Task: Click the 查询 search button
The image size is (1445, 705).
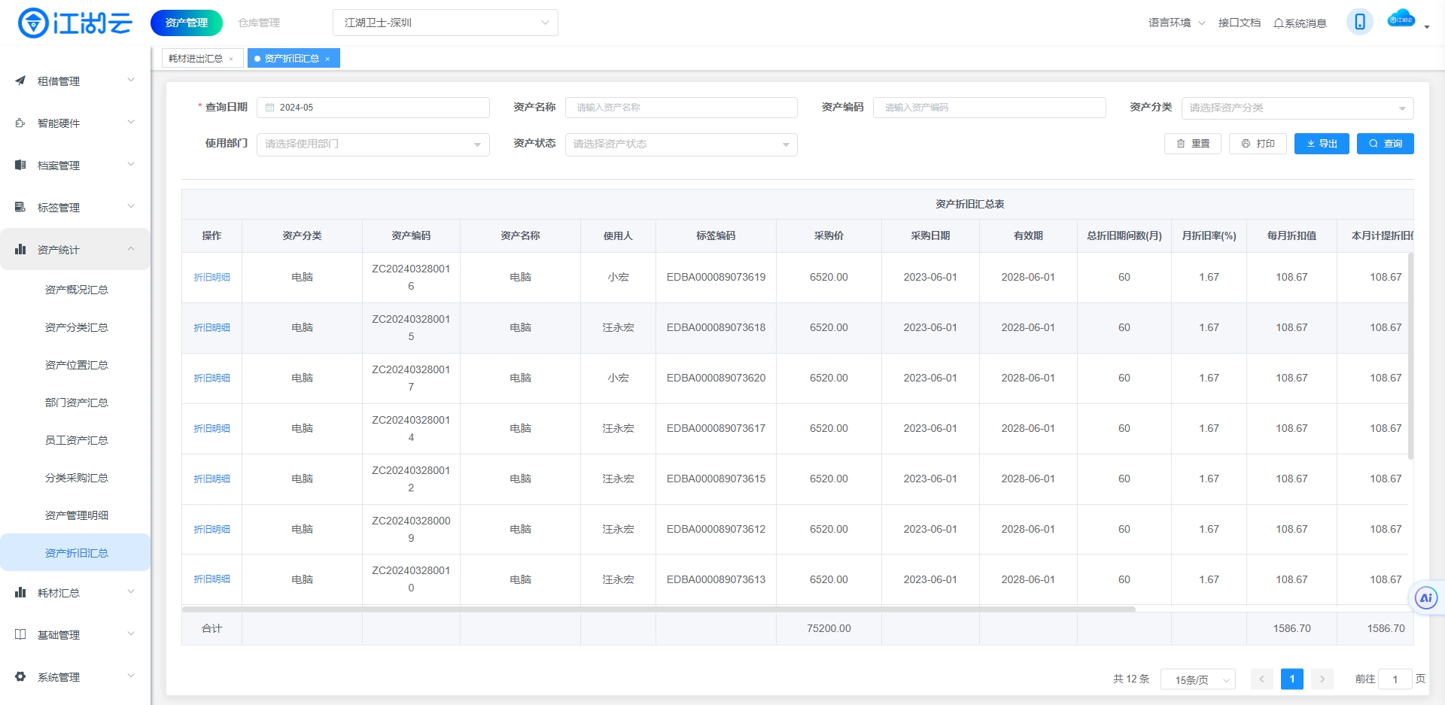Action: tap(1386, 144)
